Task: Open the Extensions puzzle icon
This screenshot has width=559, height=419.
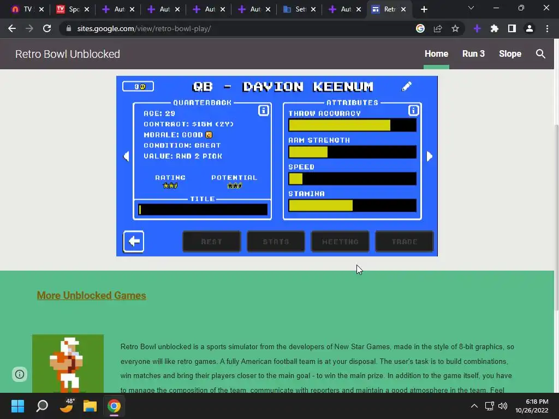Action: (495, 28)
